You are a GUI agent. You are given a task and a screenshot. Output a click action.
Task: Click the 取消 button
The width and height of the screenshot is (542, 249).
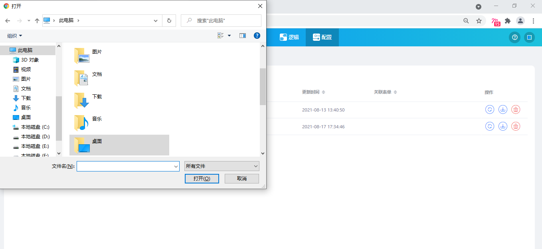[x=241, y=178]
